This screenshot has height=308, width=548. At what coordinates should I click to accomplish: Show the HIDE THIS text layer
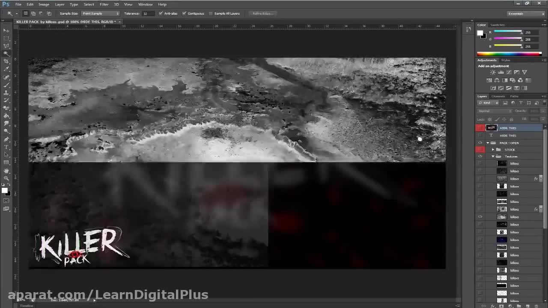[x=480, y=136]
